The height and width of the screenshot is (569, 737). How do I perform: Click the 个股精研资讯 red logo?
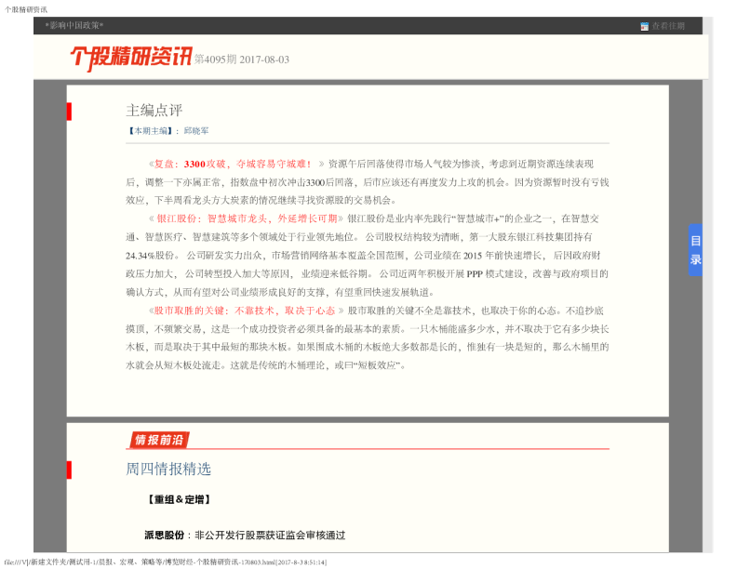click(x=131, y=58)
